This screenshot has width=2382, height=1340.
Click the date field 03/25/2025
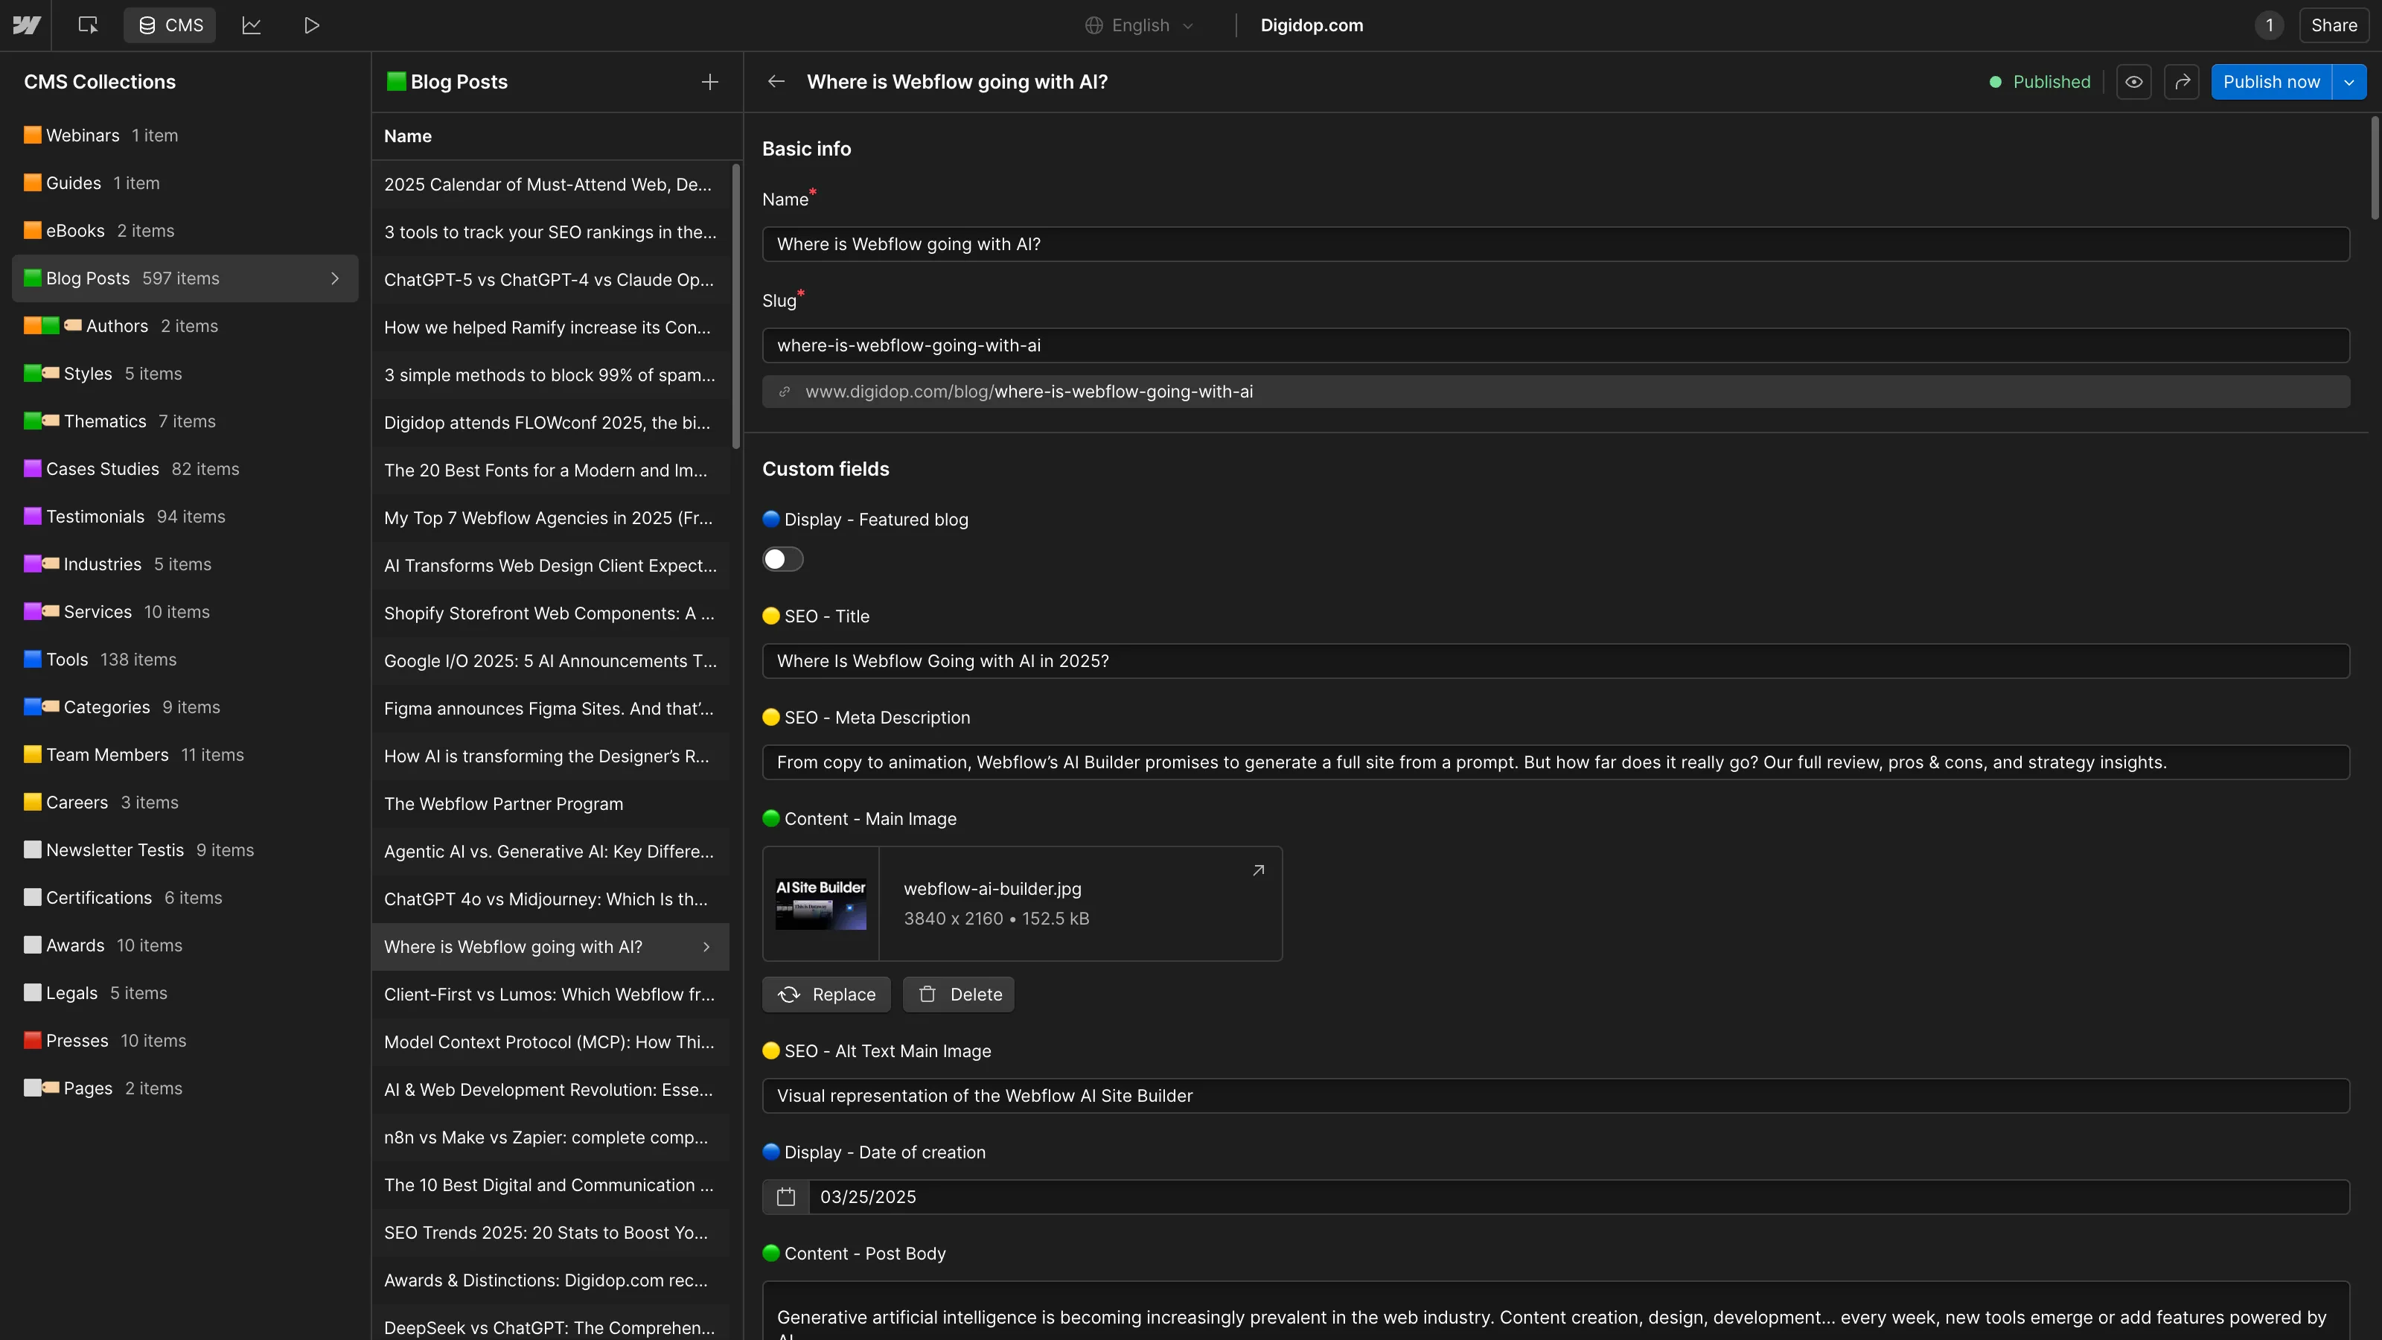tap(1578, 1196)
